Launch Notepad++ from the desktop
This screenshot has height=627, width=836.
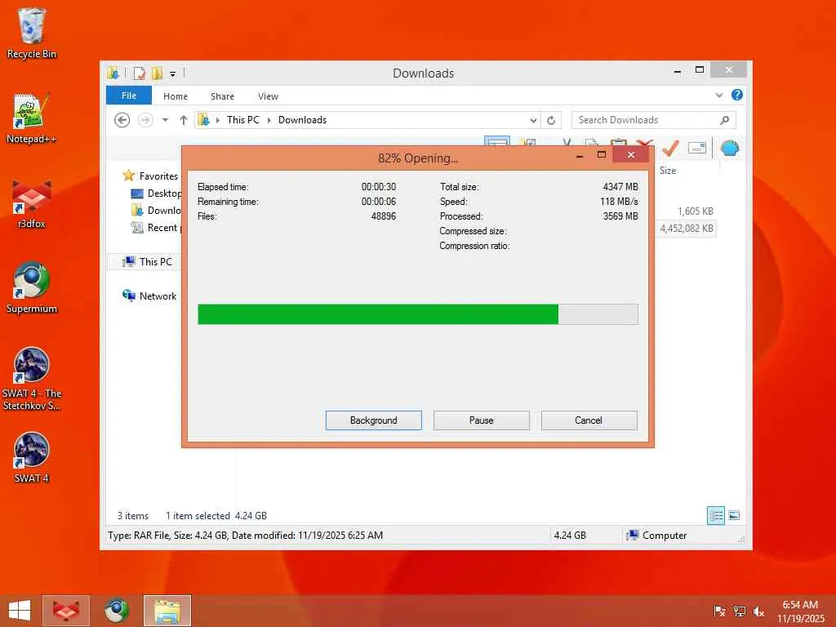(x=31, y=118)
